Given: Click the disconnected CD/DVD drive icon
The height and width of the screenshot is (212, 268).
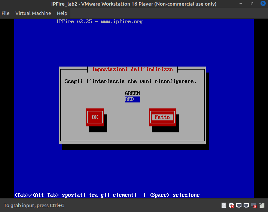Looking at the screenshot, I should click(231, 205).
